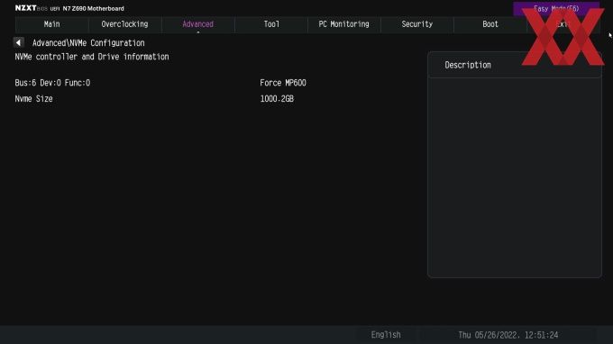Click the 1000.2GB size value
This screenshot has width=613, height=344.
click(x=277, y=99)
